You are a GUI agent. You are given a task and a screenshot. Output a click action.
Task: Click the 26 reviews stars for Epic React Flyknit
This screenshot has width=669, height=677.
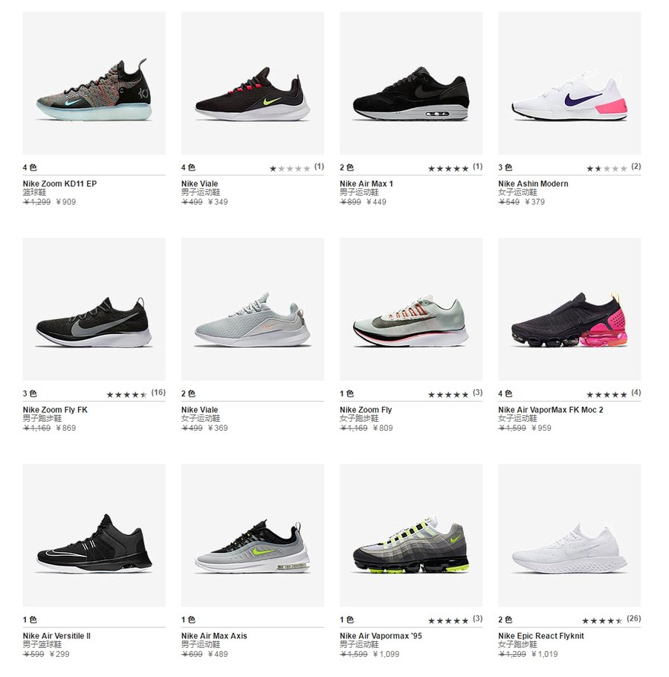tap(611, 620)
